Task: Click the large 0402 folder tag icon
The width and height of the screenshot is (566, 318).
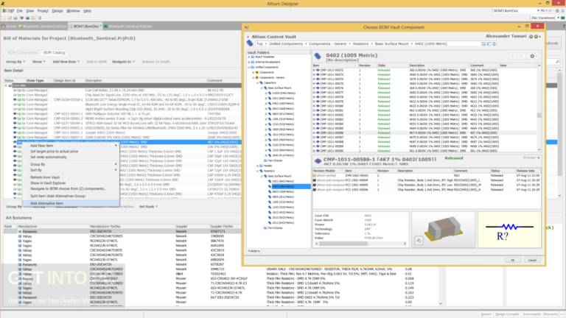Action: click(x=318, y=56)
